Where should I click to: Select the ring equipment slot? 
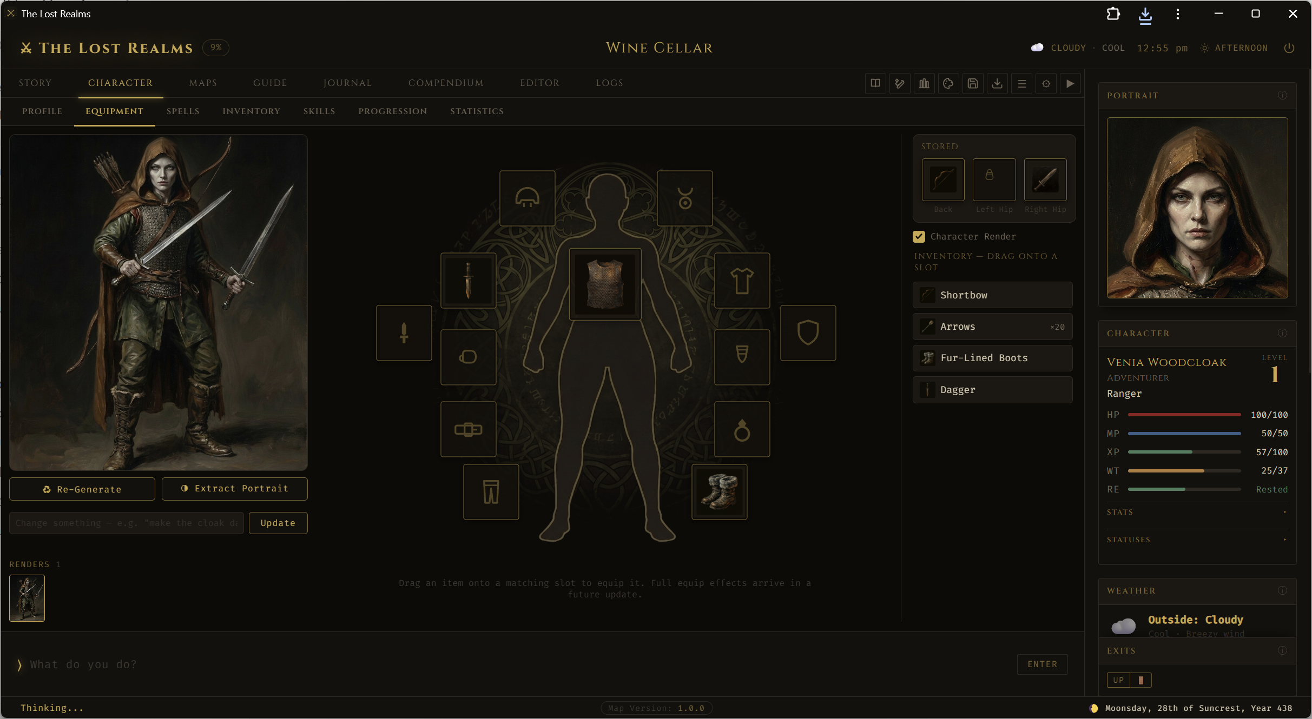pyautogui.click(x=742, y=429)
